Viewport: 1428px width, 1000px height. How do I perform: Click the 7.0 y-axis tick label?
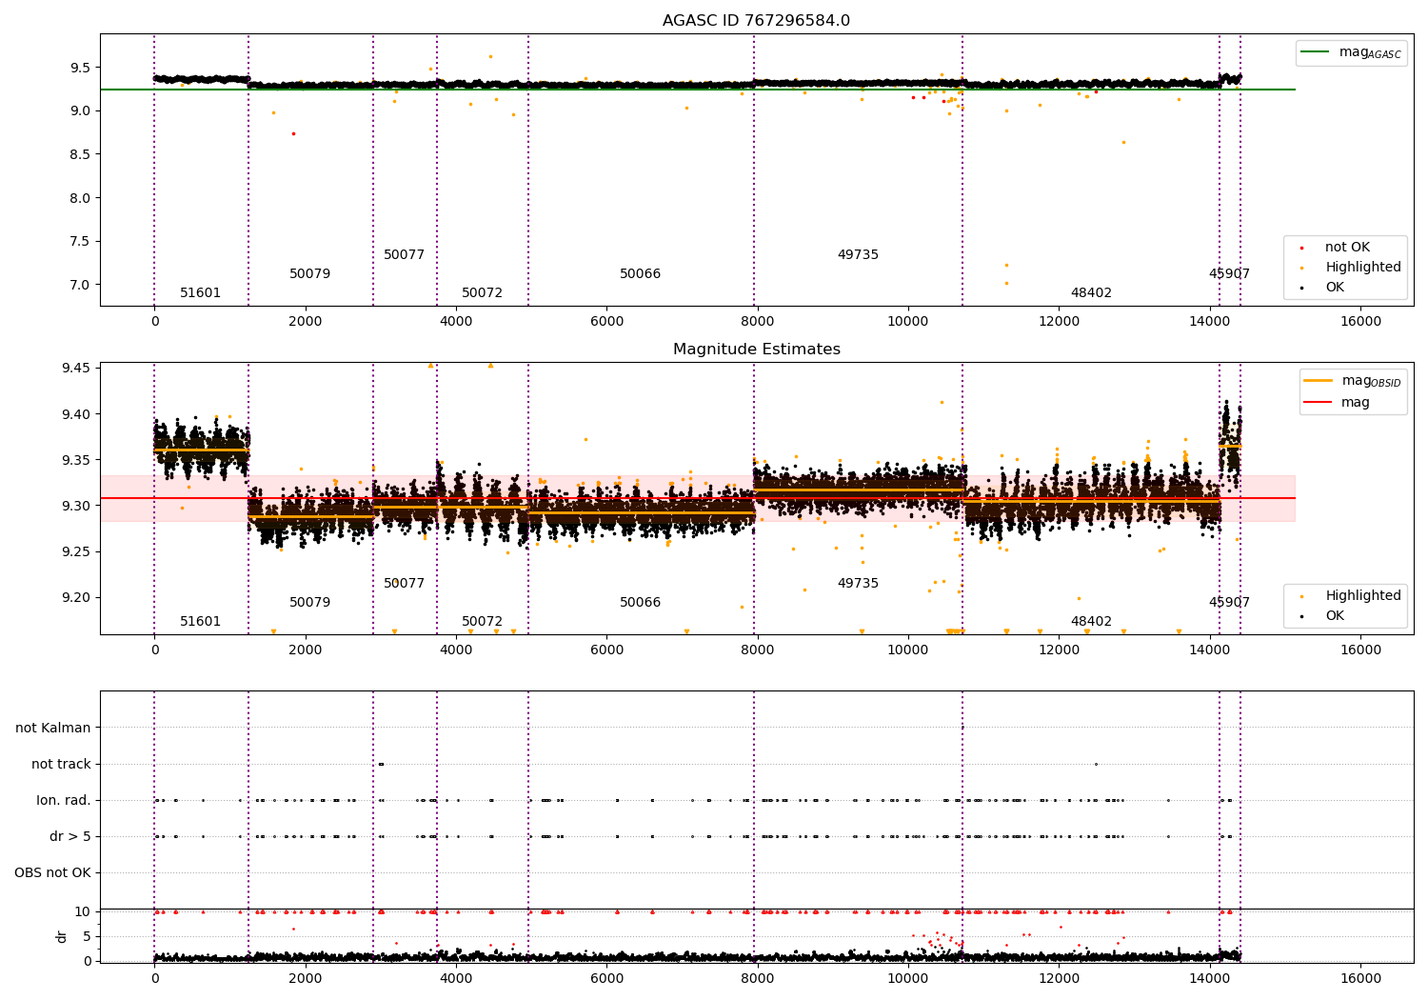pyautogui.click(x=80, y=285)
